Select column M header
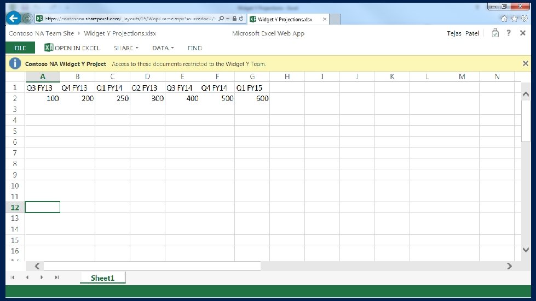536x301 pixels. [462, 76]
